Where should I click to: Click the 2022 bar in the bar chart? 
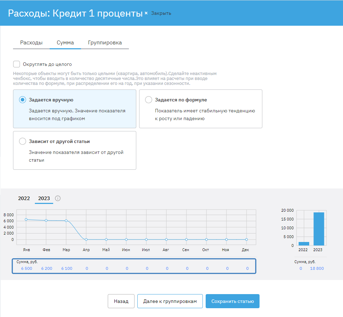[304, 244]
